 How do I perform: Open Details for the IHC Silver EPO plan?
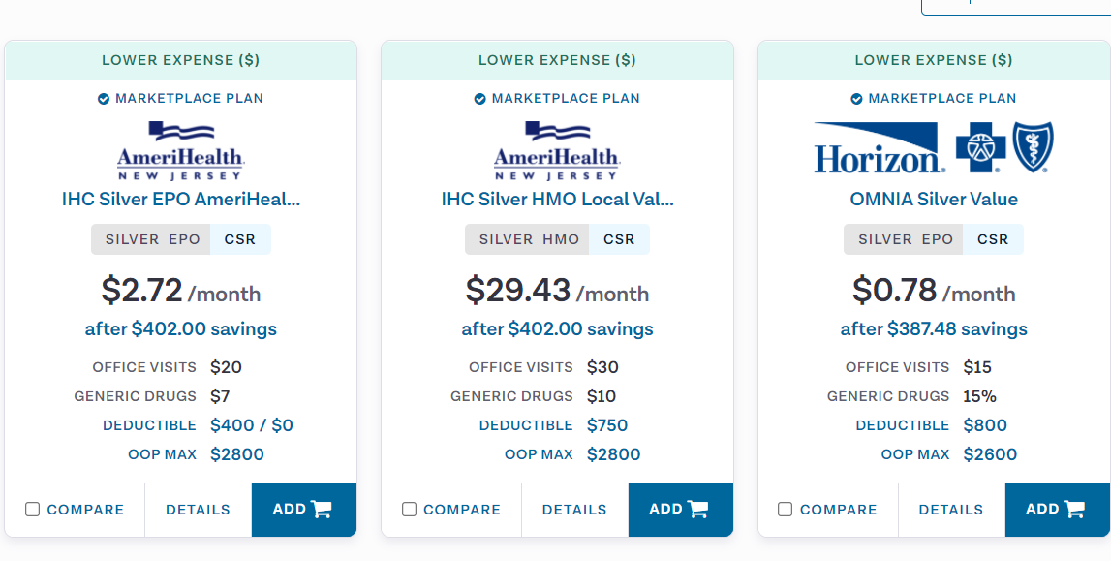(x=198, y=510)
